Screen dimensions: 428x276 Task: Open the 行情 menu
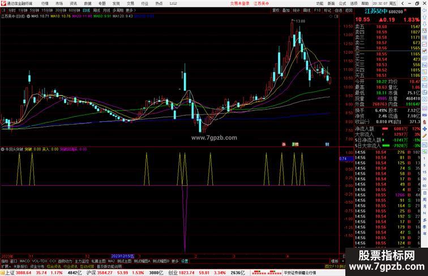pos(45,3)
